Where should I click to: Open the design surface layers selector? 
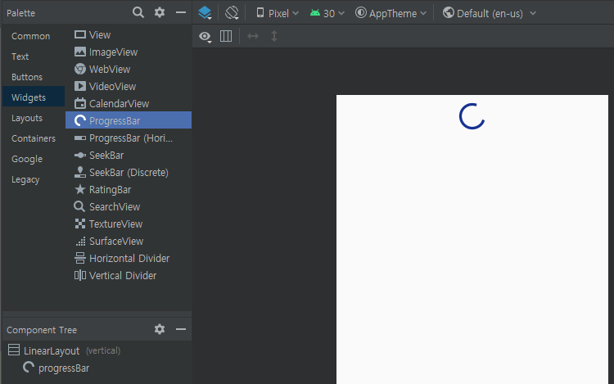tap(205, 13)
